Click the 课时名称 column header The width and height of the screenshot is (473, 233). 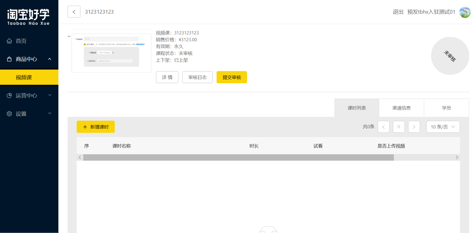(x=122, y=146)
